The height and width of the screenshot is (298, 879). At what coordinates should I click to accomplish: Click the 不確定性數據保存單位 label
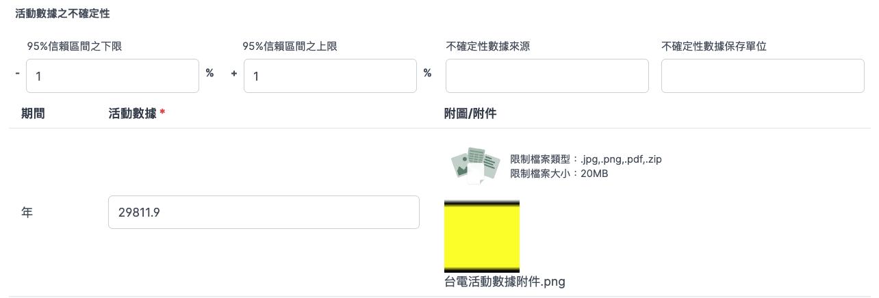pos(714,46)
